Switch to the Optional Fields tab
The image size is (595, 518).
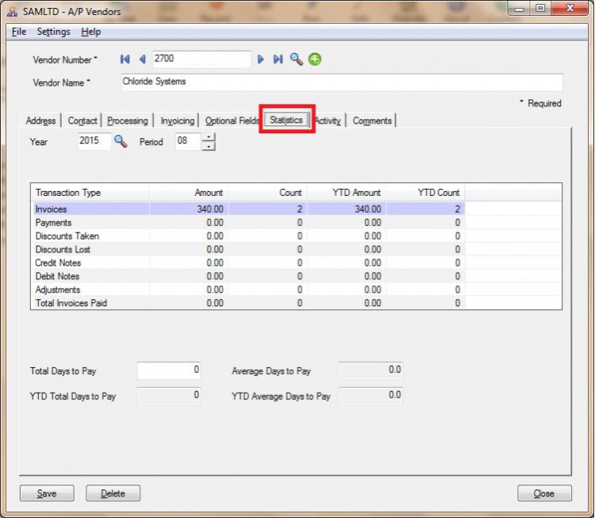pos(232,121)
